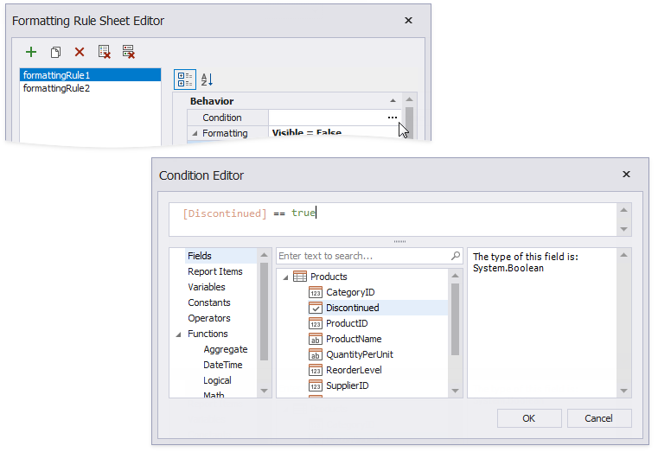This screenshot has height=452, width=658.
Task: Click the copy rule icon
Action: (55, 52)
